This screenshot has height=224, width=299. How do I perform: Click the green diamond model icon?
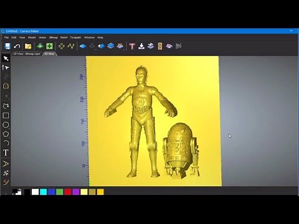pyautogui.click(x=40, y=46)
